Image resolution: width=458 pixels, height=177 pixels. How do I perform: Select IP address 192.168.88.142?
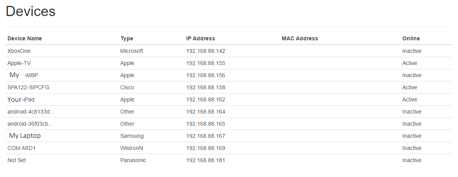click(x=206, y=51)
